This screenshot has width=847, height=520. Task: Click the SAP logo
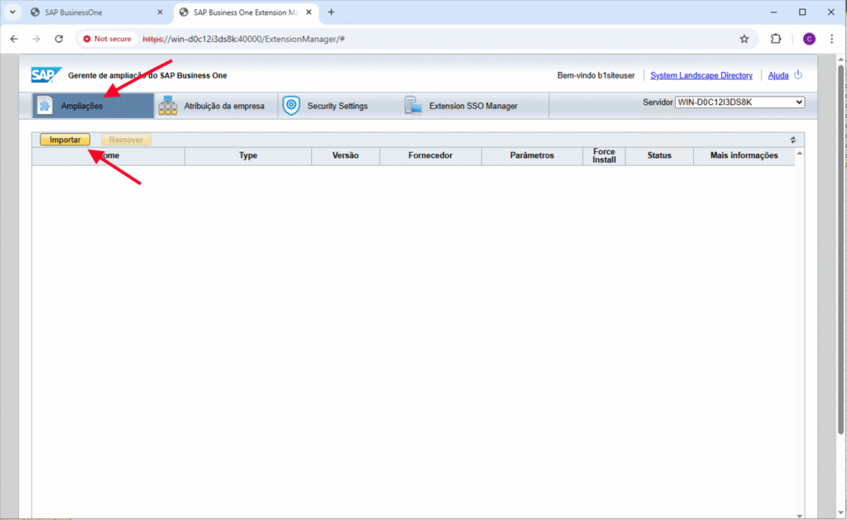click(x=43, y=75)
